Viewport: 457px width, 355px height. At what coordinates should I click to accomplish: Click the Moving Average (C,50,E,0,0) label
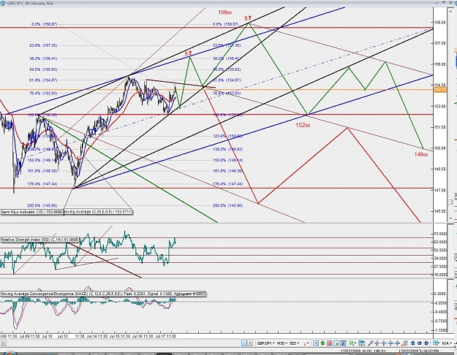pyautogui.click(x=97, y=212)
